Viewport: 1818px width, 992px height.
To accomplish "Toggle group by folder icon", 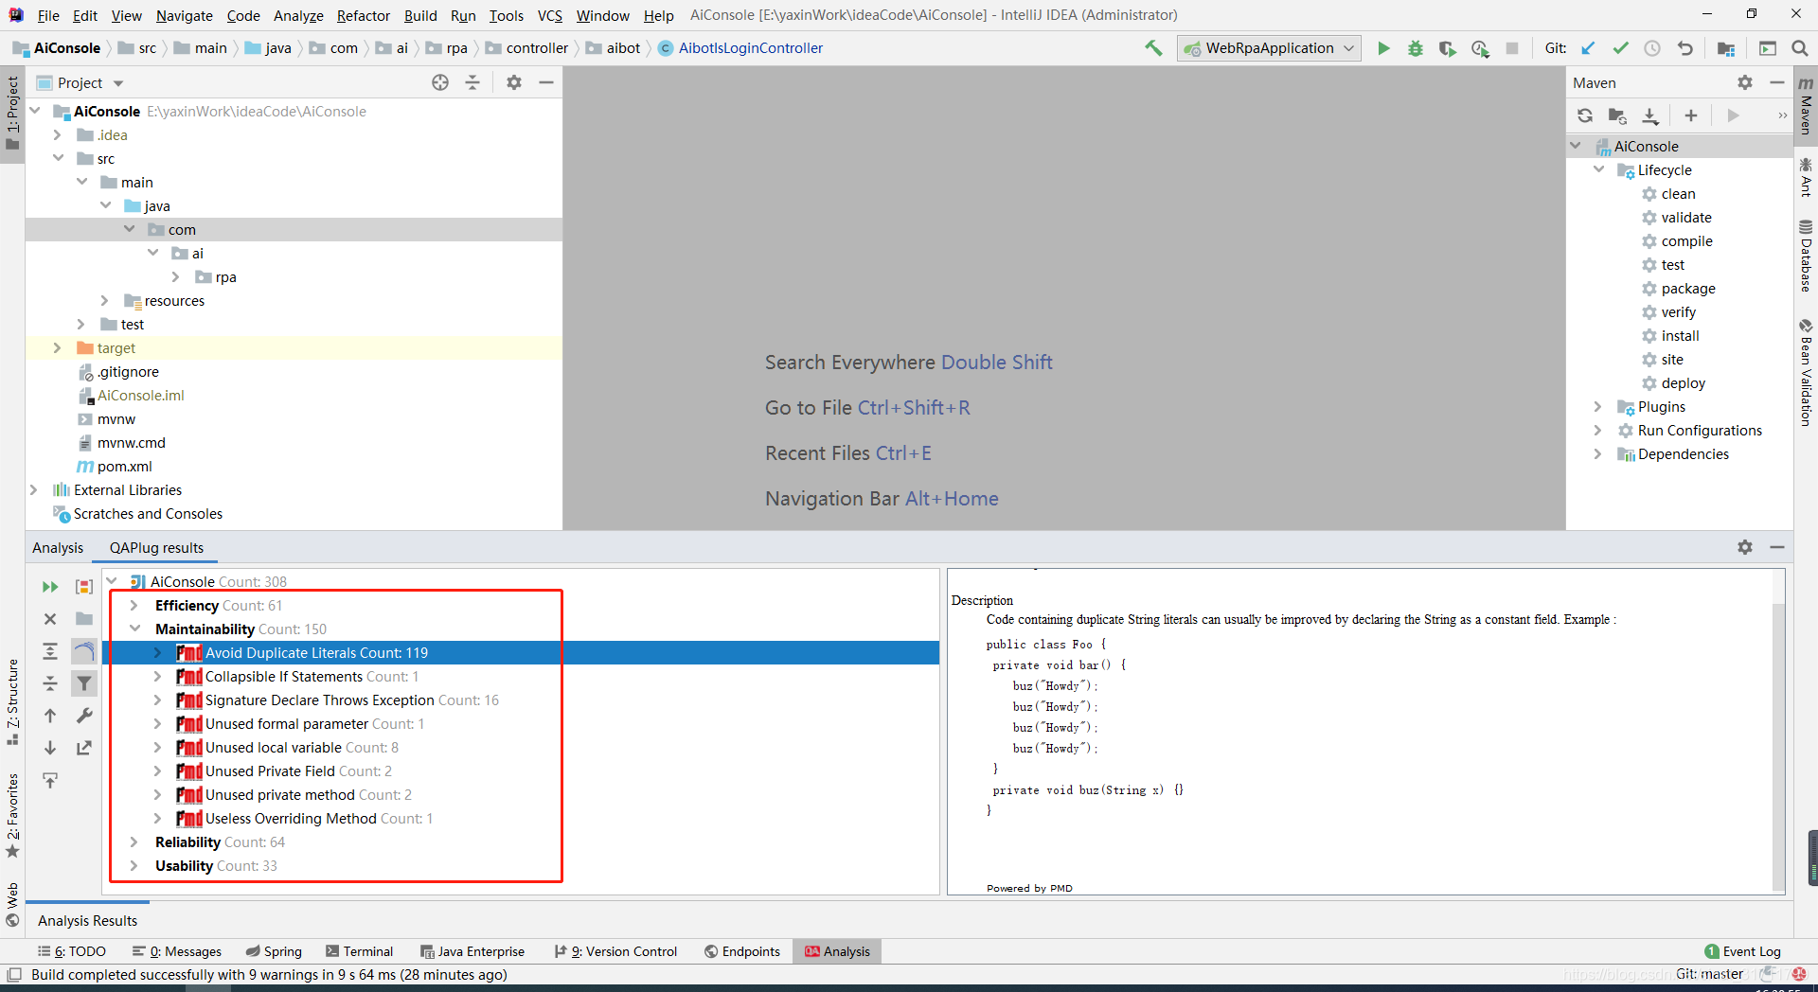I will pos(84,619).
